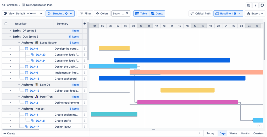Open row menu for DLA-21
The image size is (267, 137).
coord(85,121)
